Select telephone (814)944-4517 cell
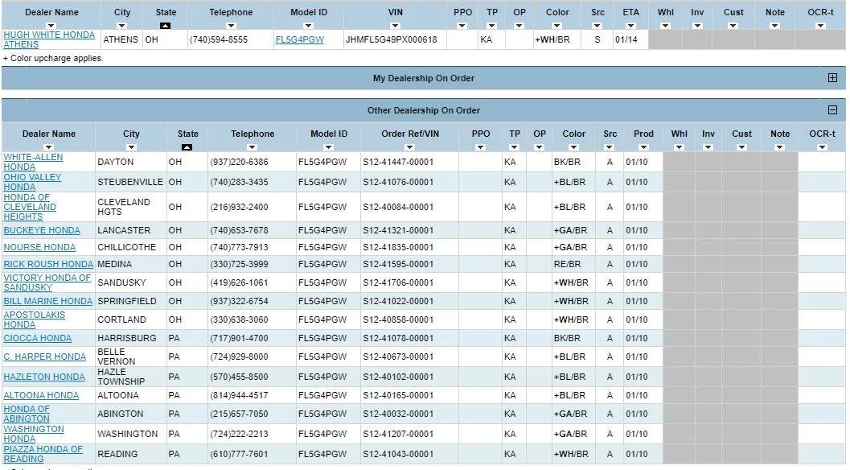This screenshot has height=470, width=850. (252, 395)
